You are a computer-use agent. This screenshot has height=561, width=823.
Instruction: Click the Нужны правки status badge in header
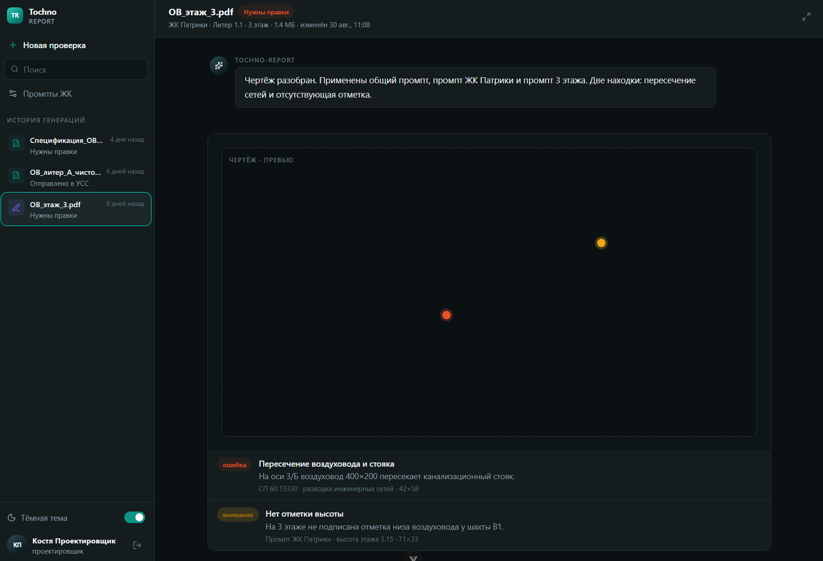click(x=266, y=12)
